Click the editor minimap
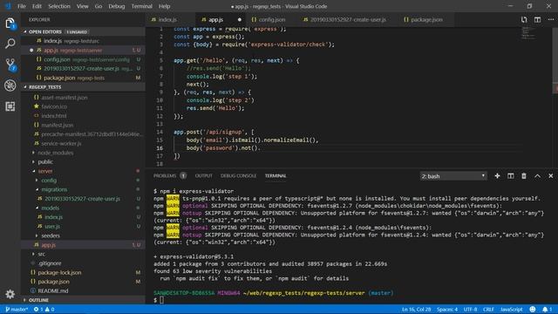Viewport: 558px width, 314px height. point(528,33)
